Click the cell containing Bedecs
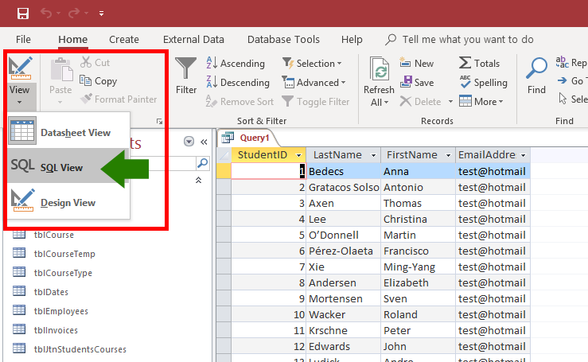The width and height of the screenshot is (588, 362). coord(344,171)
